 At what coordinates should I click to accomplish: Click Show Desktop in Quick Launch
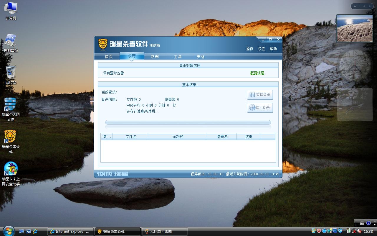point(22,232)
